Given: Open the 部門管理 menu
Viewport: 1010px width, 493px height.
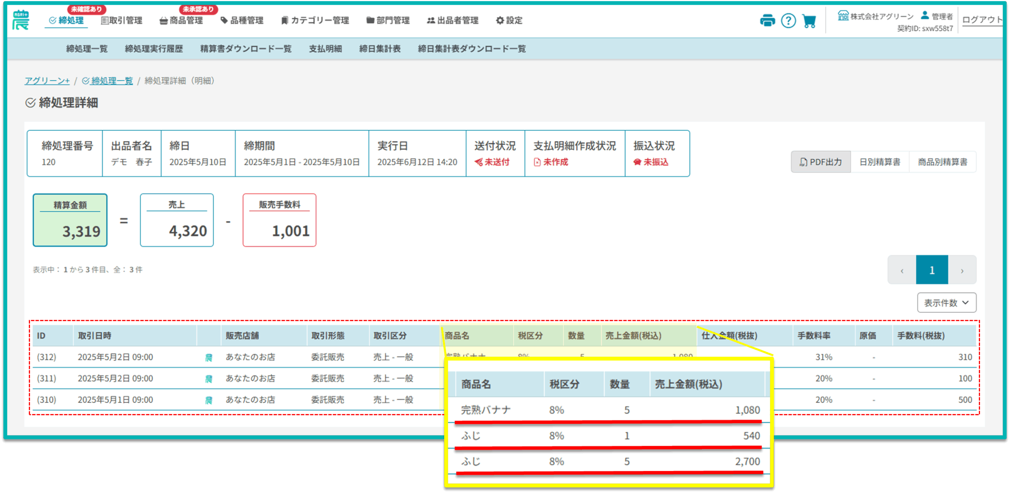Looking at the screenshot, I should pyautogui.click(x=388, y=21).
